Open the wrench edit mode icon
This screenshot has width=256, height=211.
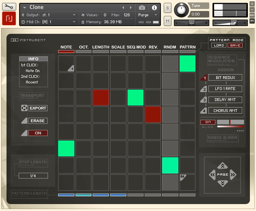pyautogui.click(x=9, y=7)
